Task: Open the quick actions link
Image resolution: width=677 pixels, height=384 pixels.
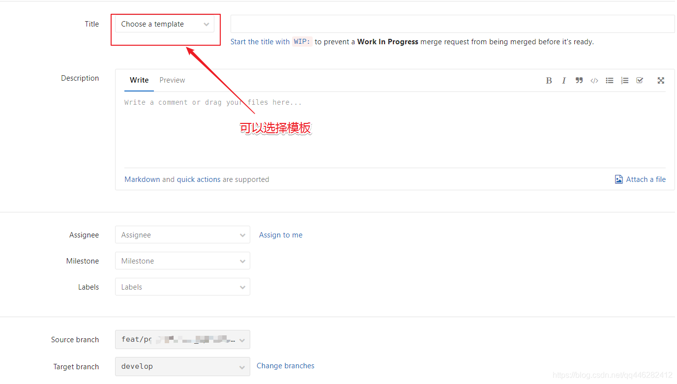Action: (199, 179)
